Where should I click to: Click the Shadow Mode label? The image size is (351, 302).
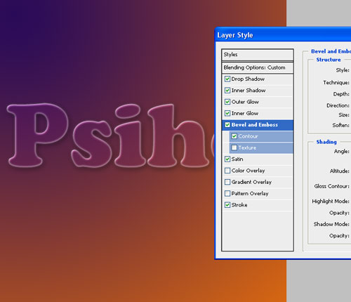(x=331, y=224)
